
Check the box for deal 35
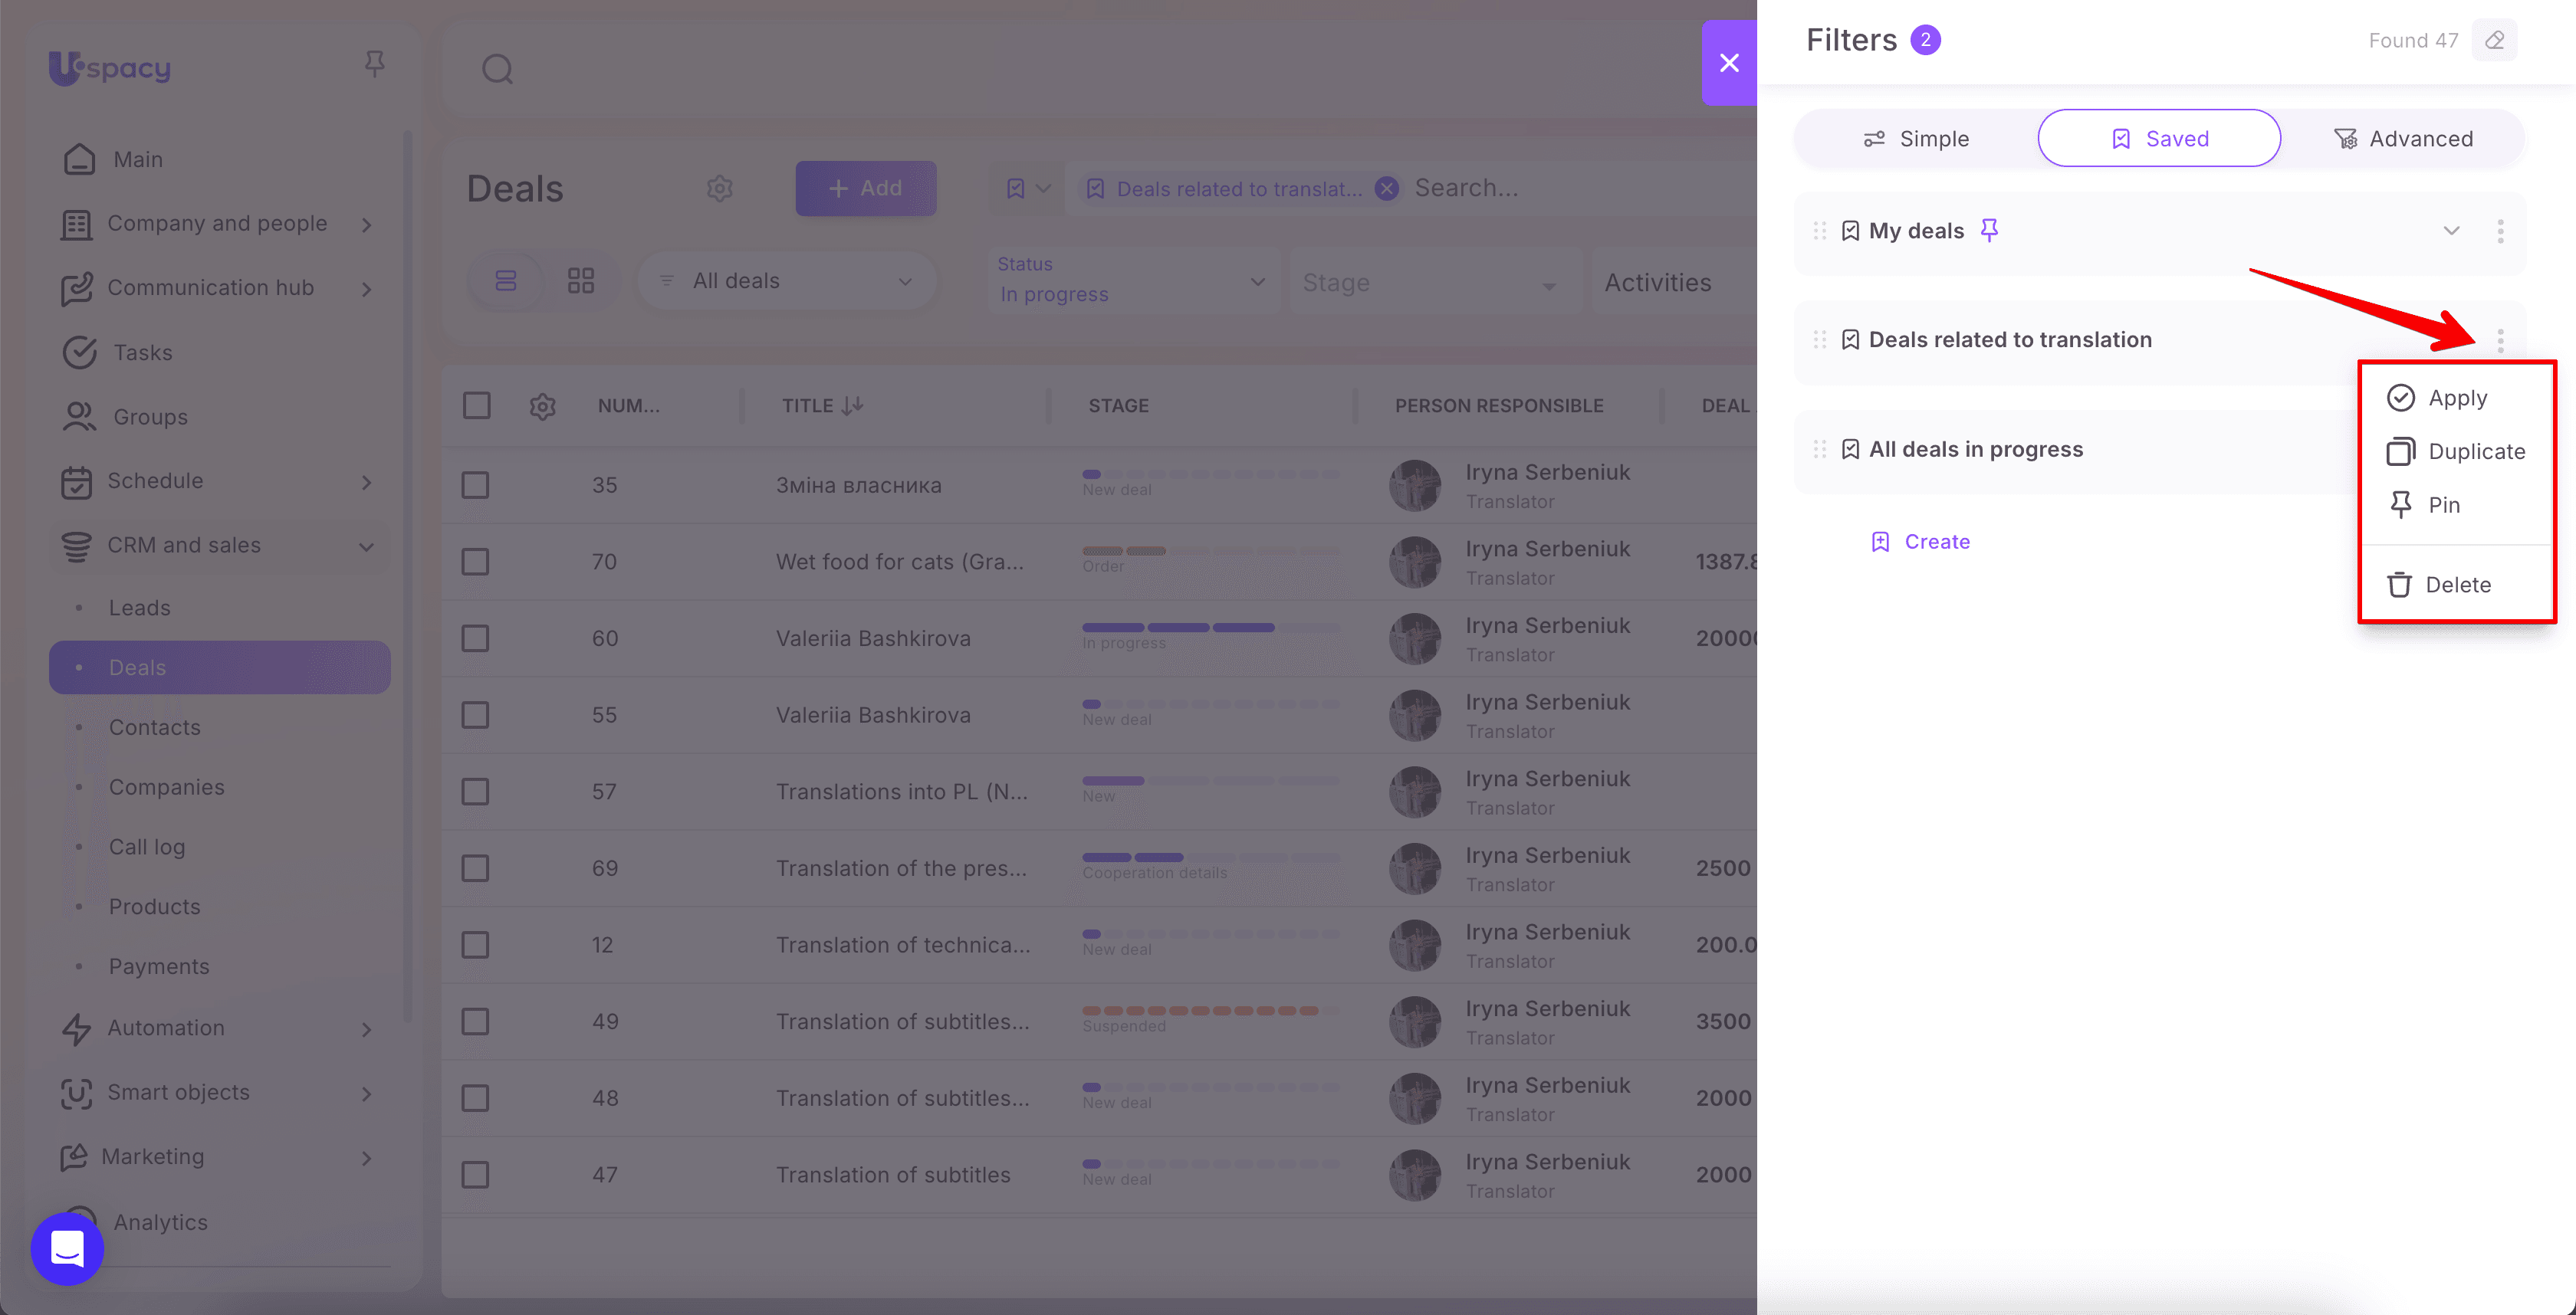(475, 486)
